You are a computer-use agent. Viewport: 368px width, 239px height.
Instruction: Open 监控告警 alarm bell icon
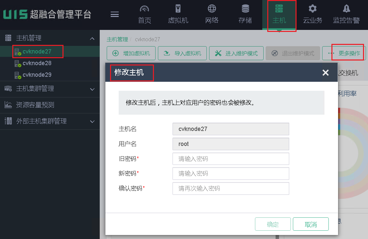pyautogui.click(x=346, y=9)
